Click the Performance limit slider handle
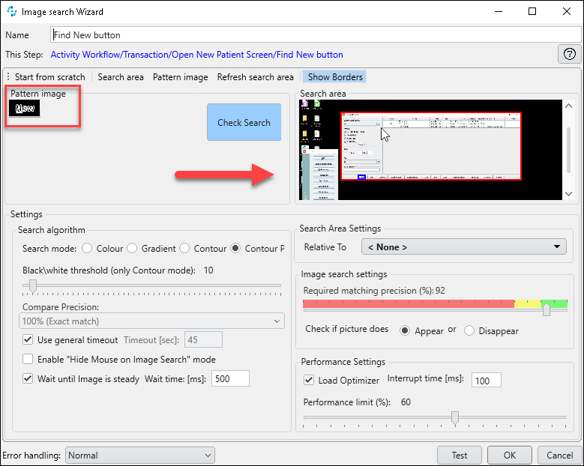Viewport: 584px width, 466px height. pyautogui.click(x=455, y=417)
